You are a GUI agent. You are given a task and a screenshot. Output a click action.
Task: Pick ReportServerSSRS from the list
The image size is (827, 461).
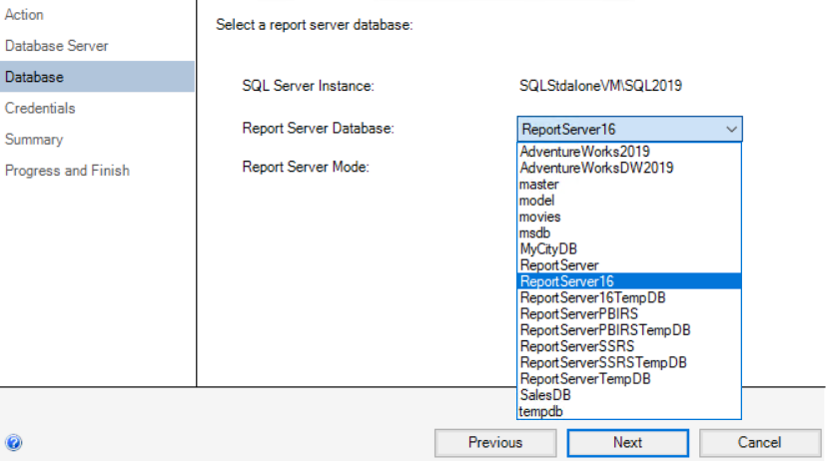click(629, 346)
